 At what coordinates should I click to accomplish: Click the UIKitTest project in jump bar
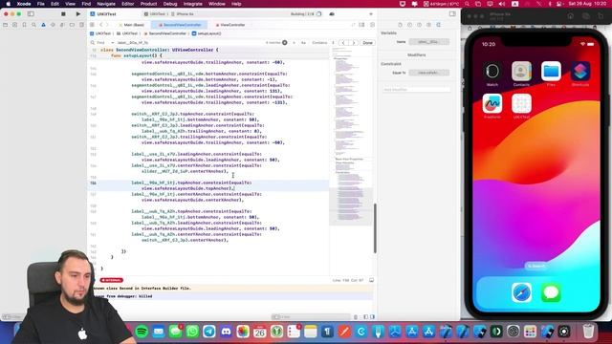[x=100, y=33]
